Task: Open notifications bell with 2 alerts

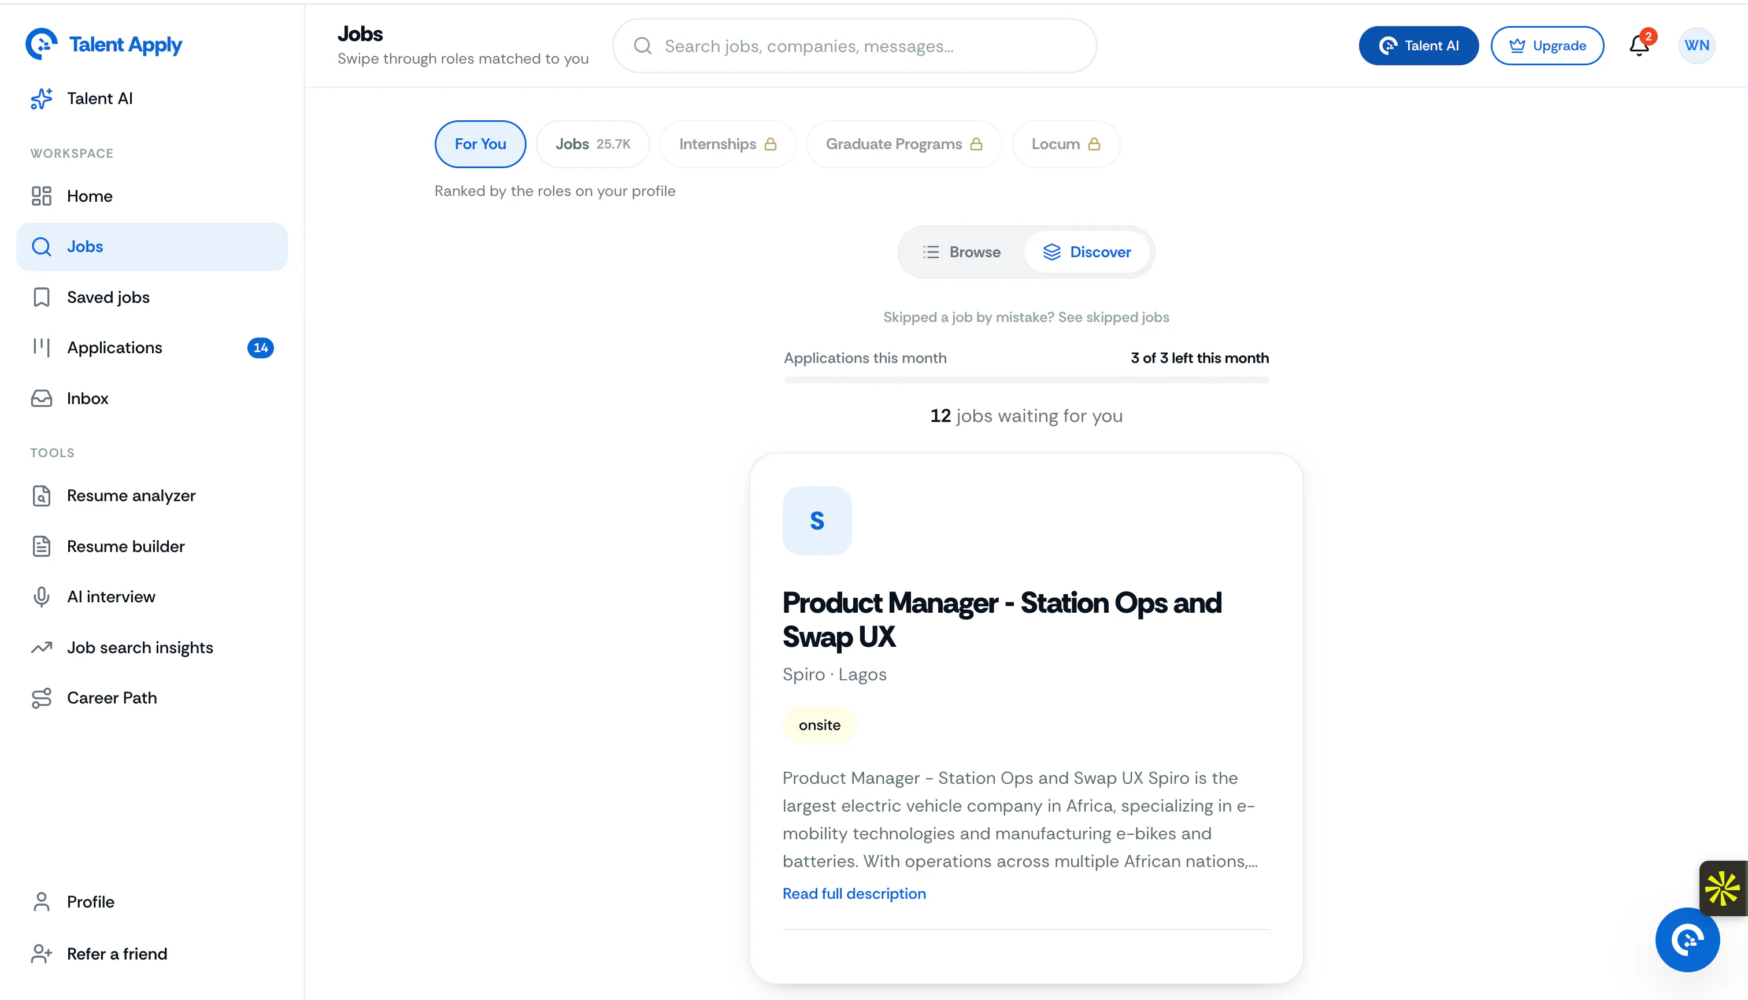Action: point(1640,45)
